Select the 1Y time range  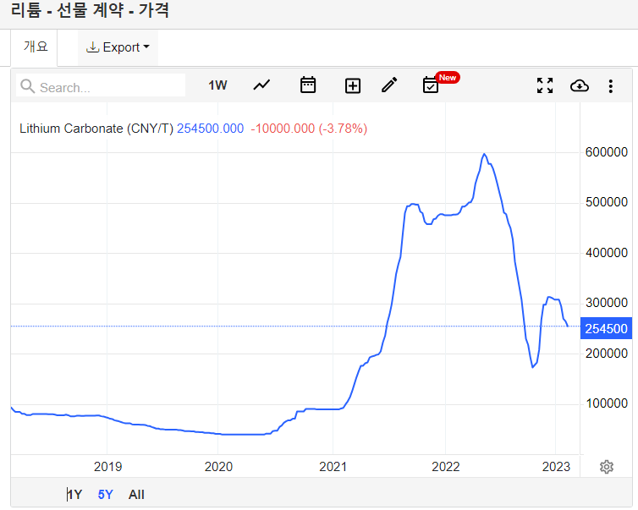[x=74, y=495]
